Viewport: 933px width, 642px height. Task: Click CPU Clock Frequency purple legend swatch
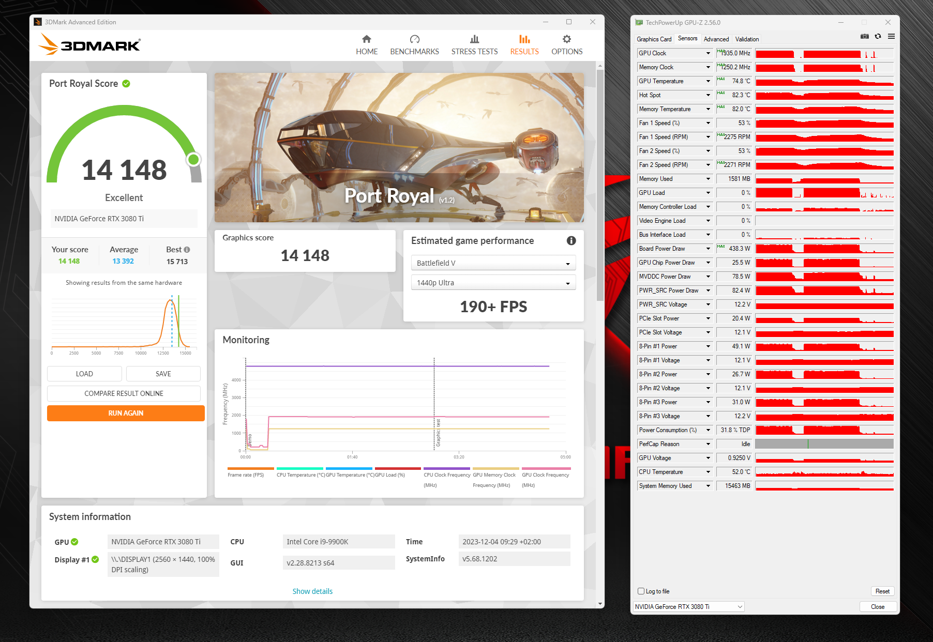(447, 468)
